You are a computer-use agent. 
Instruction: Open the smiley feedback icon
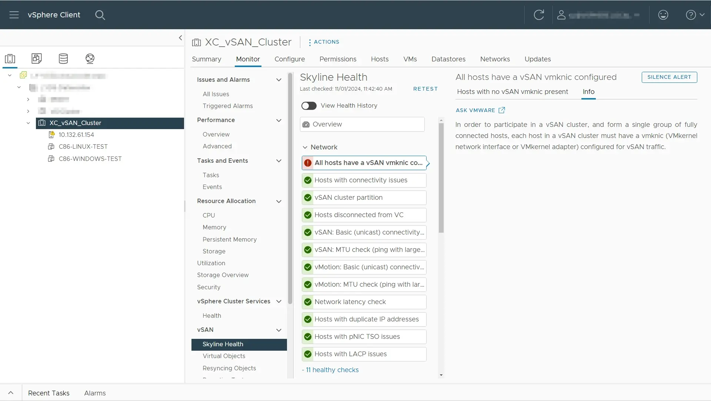[663, 15]
